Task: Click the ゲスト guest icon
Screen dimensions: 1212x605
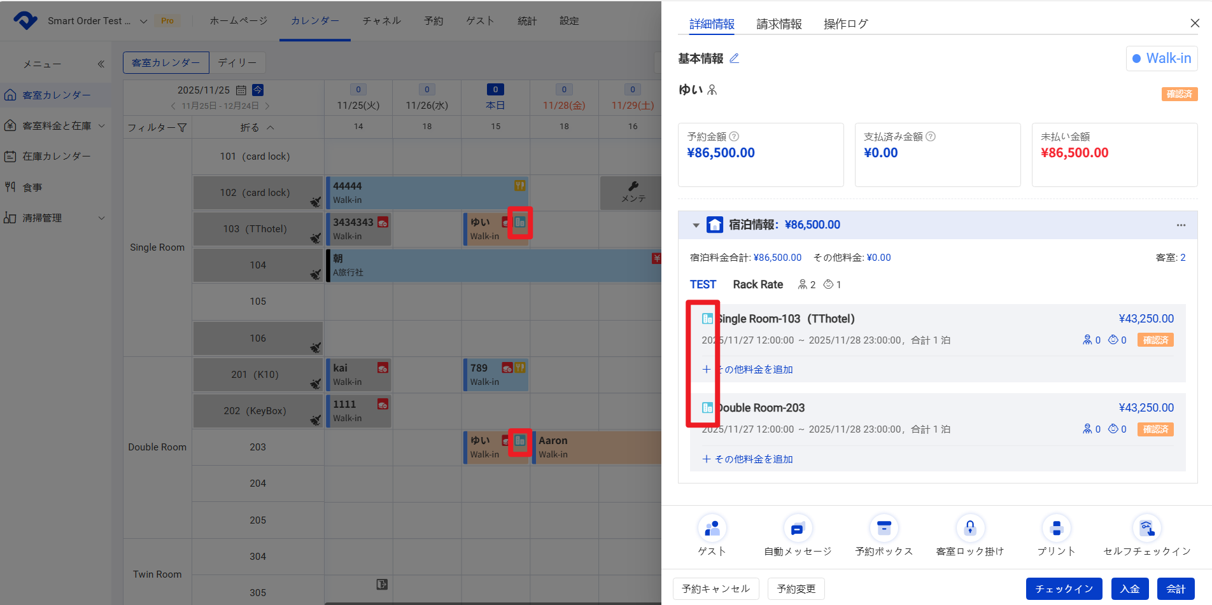Action: (x=712, y=528)
